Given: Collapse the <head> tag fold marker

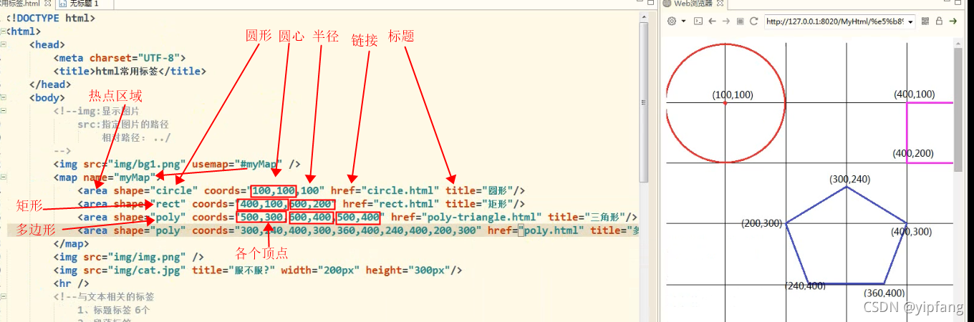Looking at the screenshot, I should pos(4,45).
